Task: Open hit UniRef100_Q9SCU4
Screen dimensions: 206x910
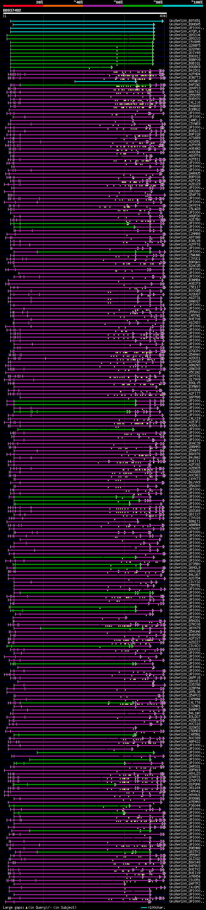Action: tap(185, 35)
